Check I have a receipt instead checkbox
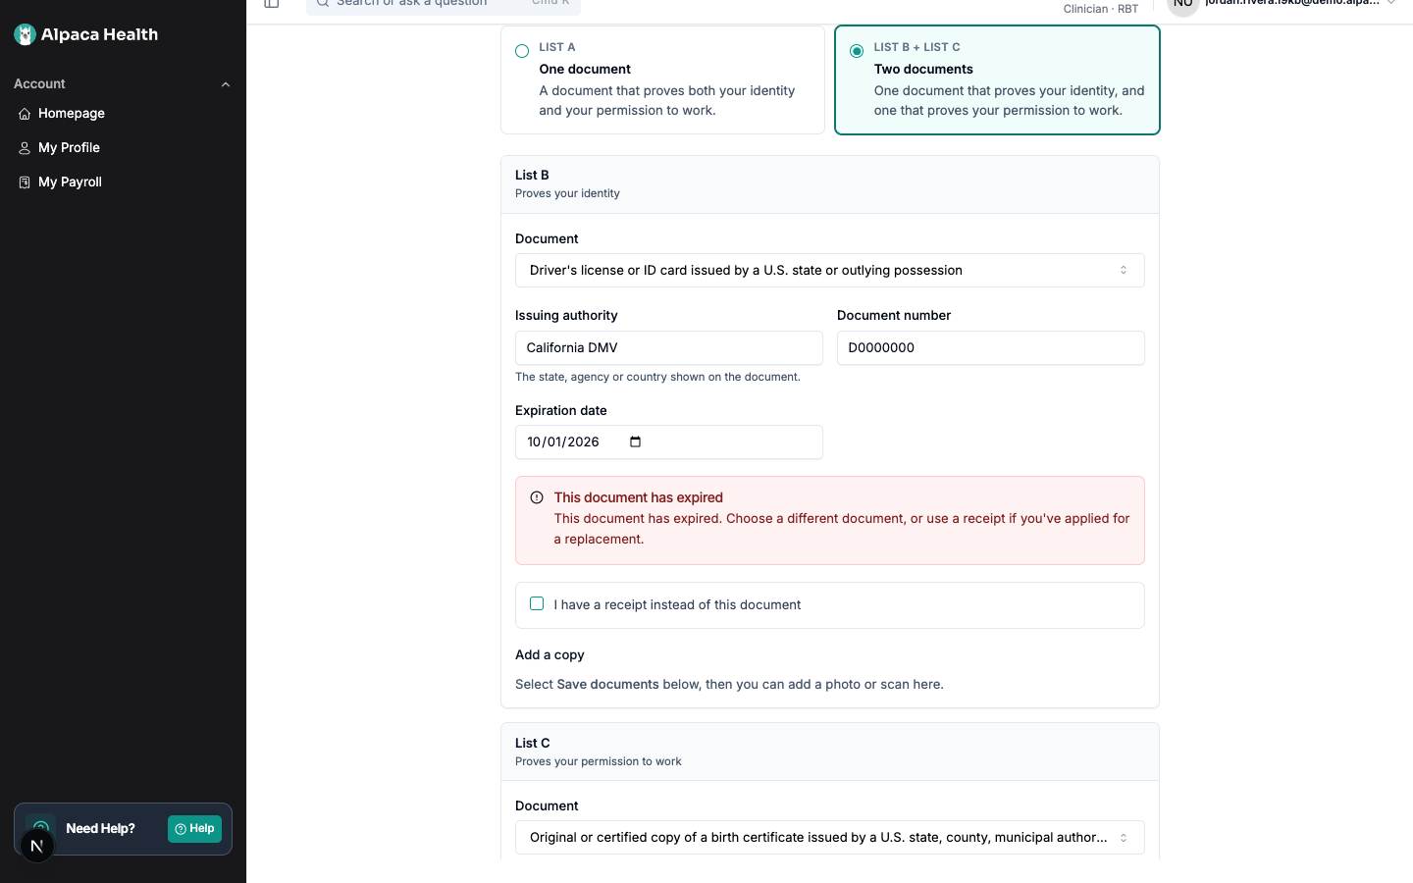The width and height of the screenshot is (1413, 883). (537, 603)
